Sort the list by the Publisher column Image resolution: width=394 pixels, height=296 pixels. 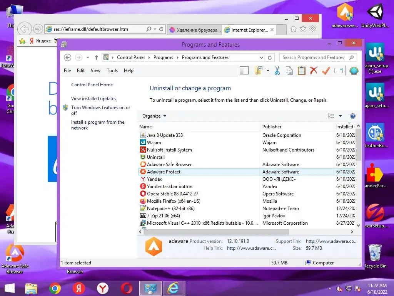pyautogui.click(x=297, y=127)
